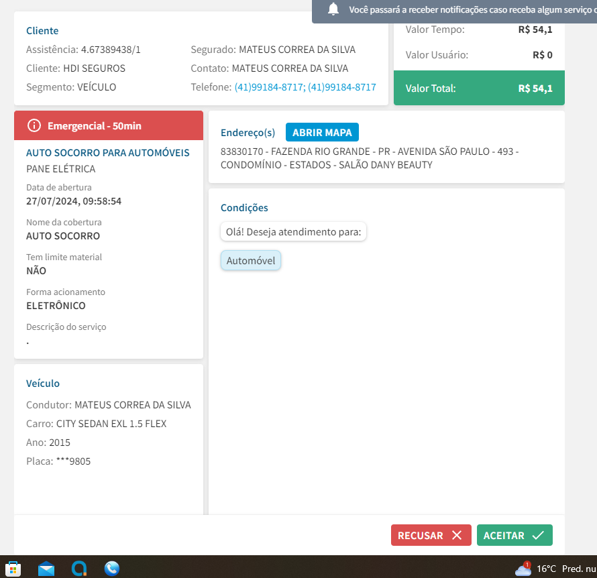Open Microsoft Store from the taskbar

click(x=13, y=569)
